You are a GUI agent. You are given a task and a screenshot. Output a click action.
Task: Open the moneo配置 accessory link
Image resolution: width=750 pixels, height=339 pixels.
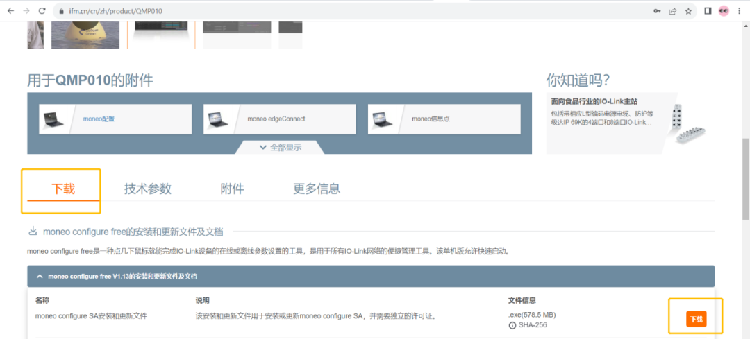99,119
